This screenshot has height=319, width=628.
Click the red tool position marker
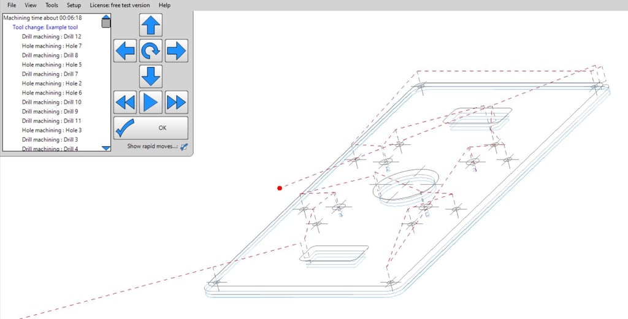point(280,188)
